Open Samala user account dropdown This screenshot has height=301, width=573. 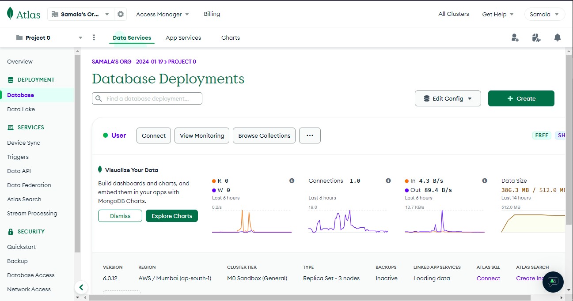tap(545, 14)
